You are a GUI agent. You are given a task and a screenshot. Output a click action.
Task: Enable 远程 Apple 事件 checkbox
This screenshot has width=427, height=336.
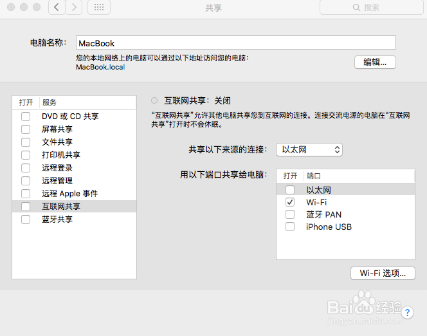click(26, 194)
